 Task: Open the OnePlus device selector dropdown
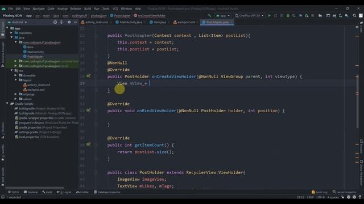(249, 15)
